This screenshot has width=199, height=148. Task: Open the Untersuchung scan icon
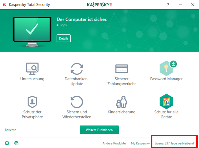[32, 69]
